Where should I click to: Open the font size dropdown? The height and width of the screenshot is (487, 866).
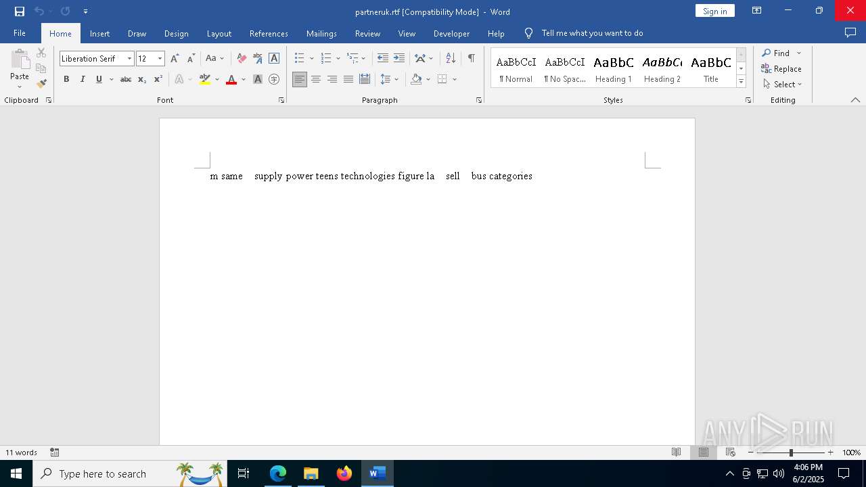point(160,59)
